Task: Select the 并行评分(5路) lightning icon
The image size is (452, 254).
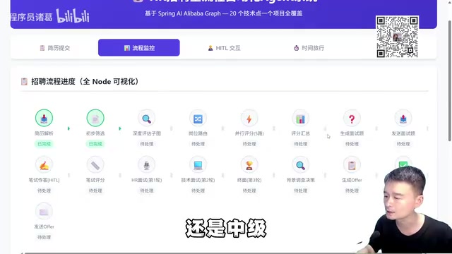Action: [x=249, y=119]
